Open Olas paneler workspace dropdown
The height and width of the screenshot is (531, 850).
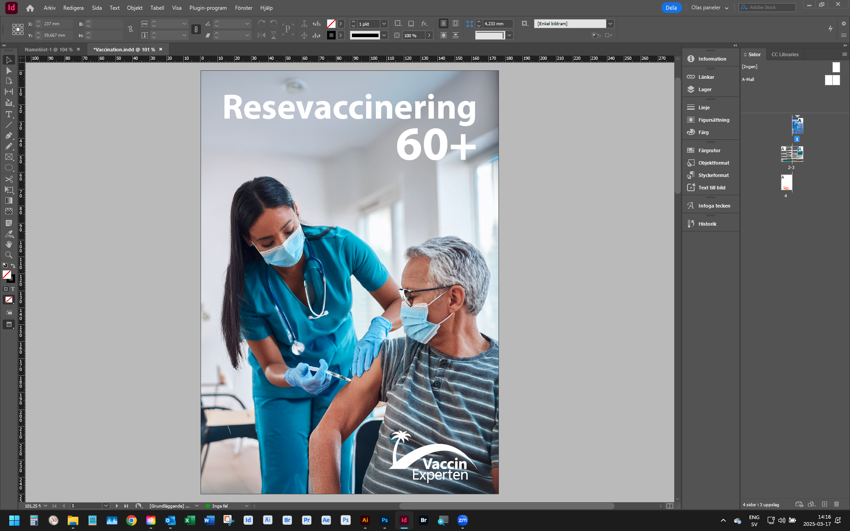pyautogui.click(x=710, y=8)
